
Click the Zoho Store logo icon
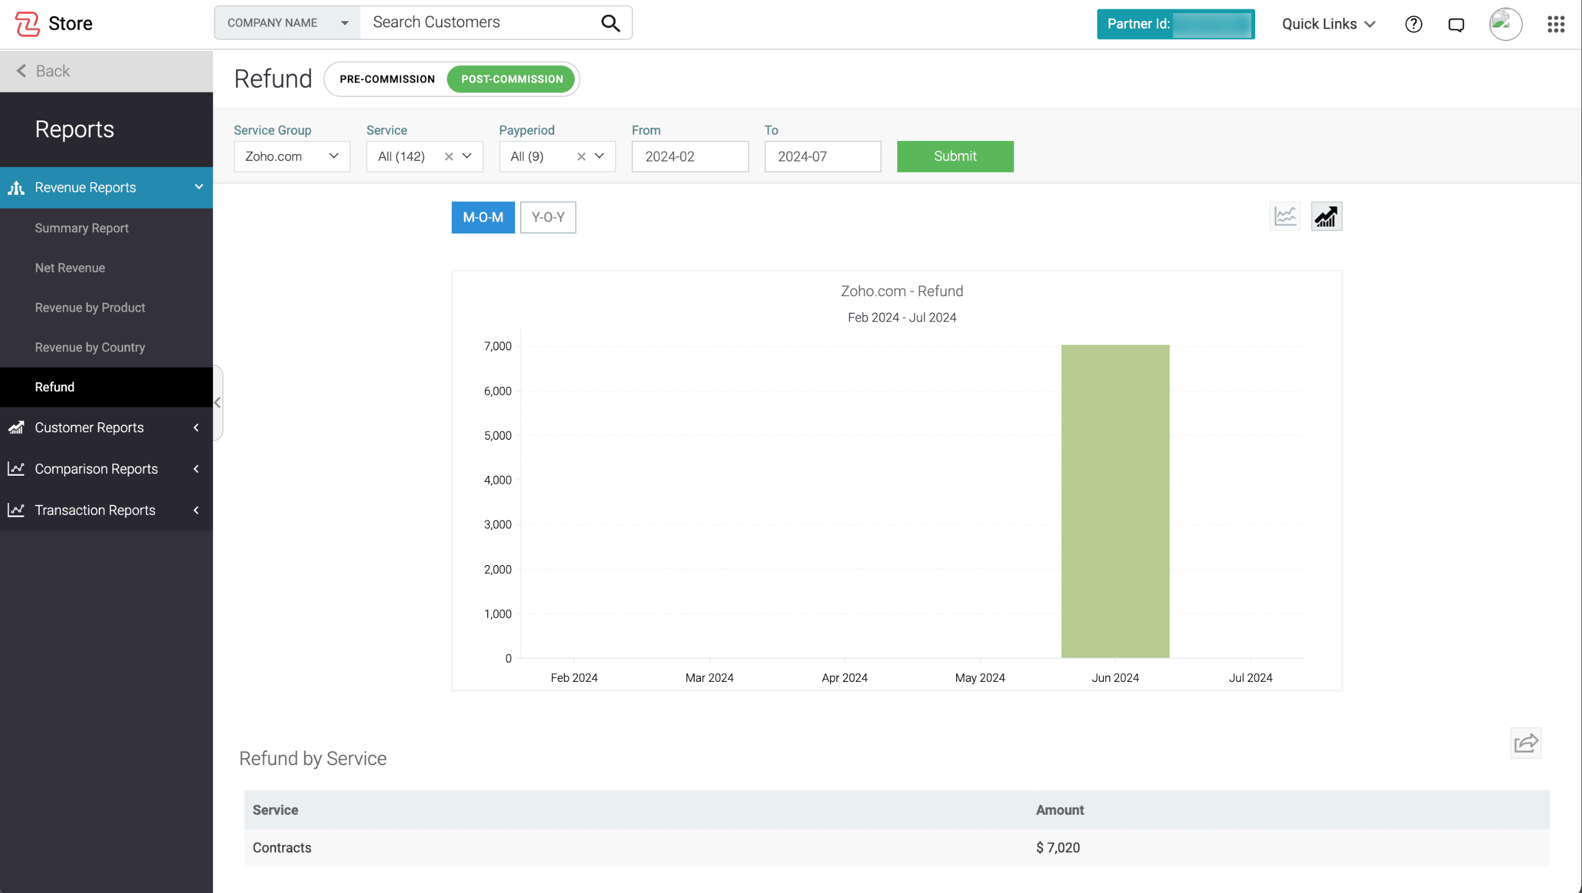point(27,24)
